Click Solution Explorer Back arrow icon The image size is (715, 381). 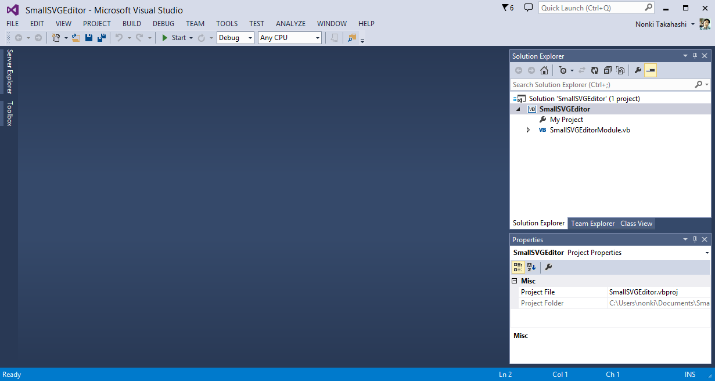point(519,70)
